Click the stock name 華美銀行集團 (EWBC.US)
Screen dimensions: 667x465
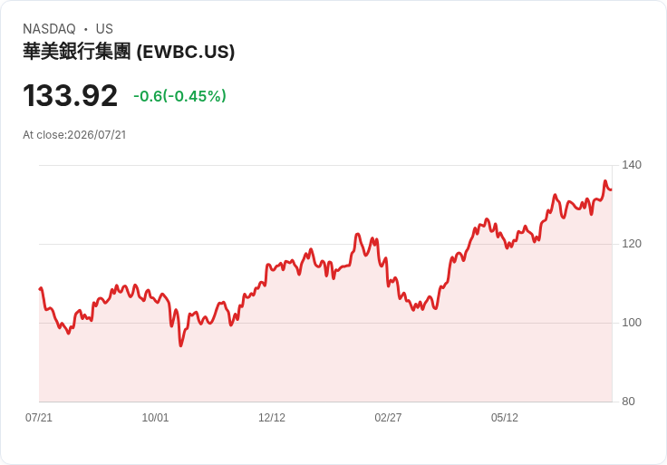coord(129,52)
